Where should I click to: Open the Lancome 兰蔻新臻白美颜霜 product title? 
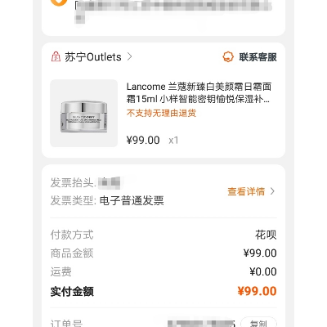(x=199, y=92)
